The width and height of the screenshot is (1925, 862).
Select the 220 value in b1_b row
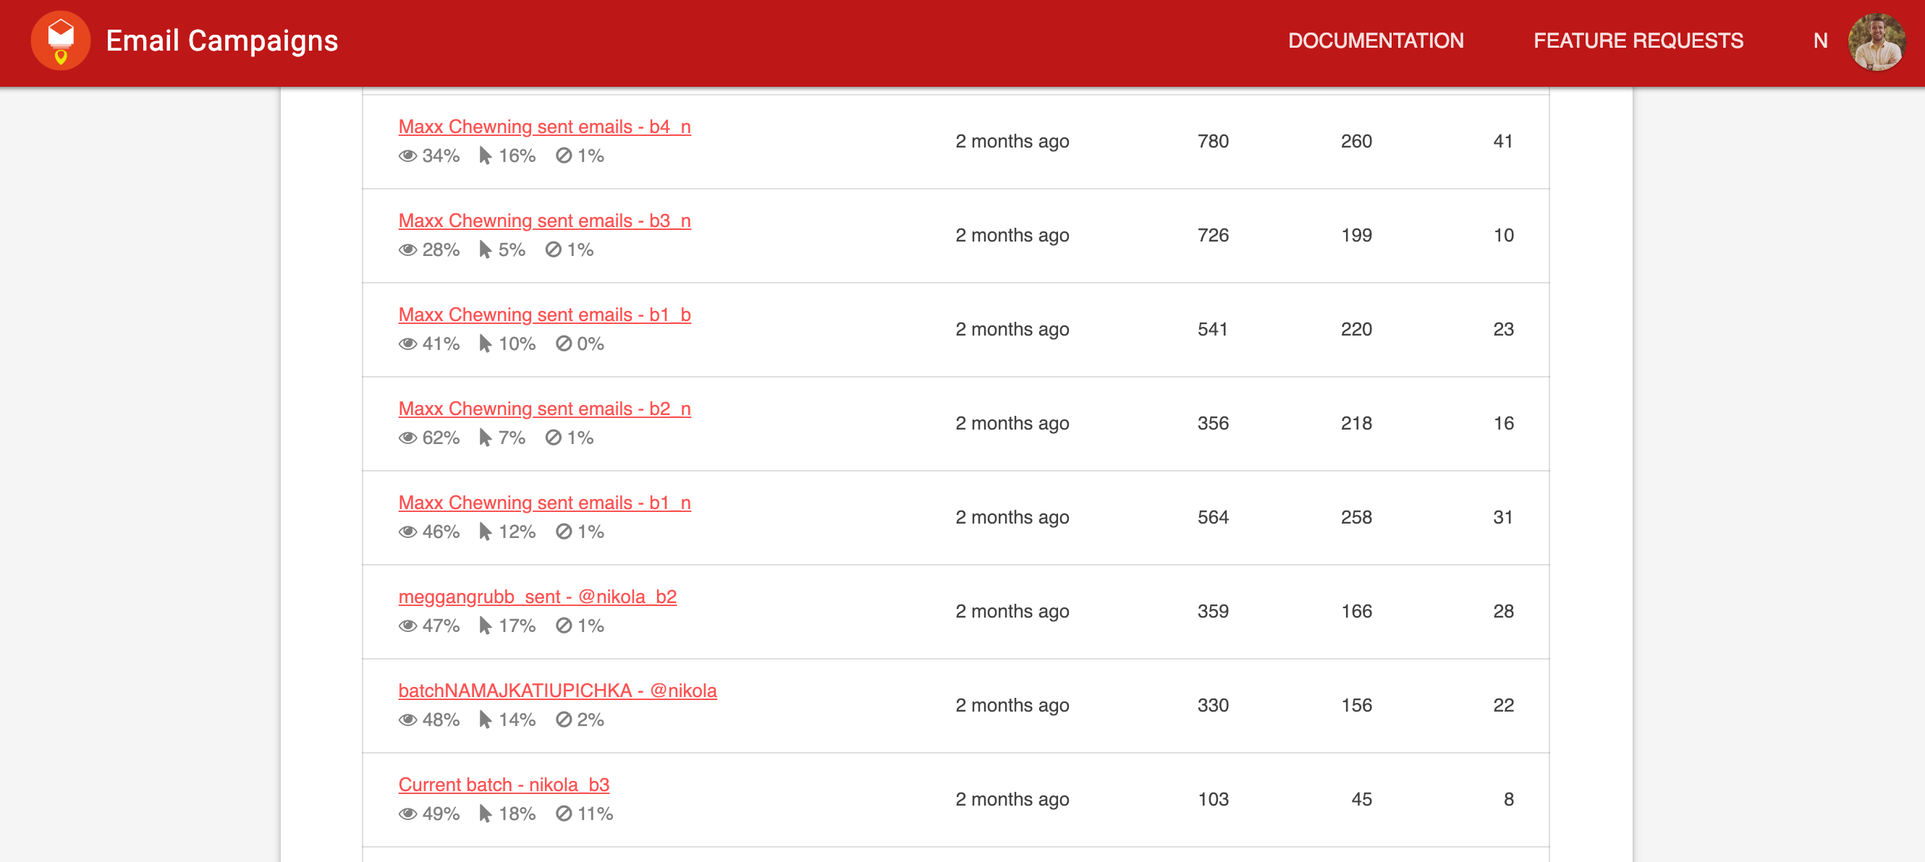pyautogui.click(x=1356, y=330)
